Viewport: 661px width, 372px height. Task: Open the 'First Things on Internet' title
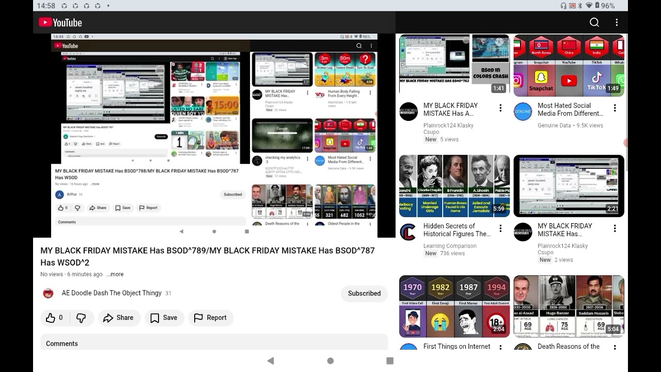457,346
